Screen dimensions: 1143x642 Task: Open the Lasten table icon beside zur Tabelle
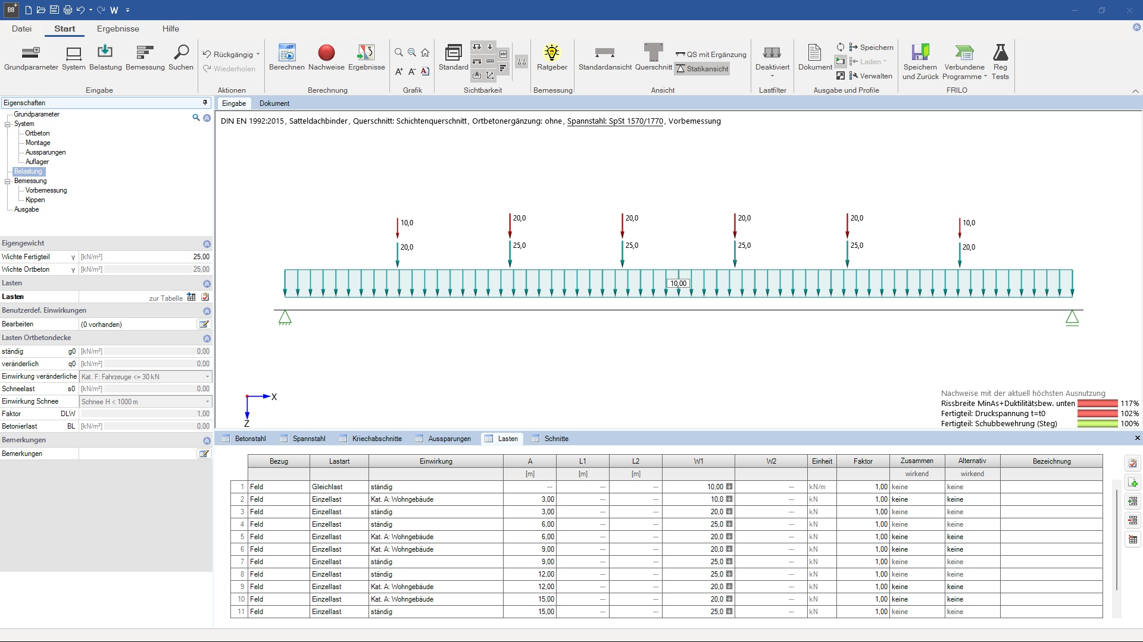(x=191, y=297)
